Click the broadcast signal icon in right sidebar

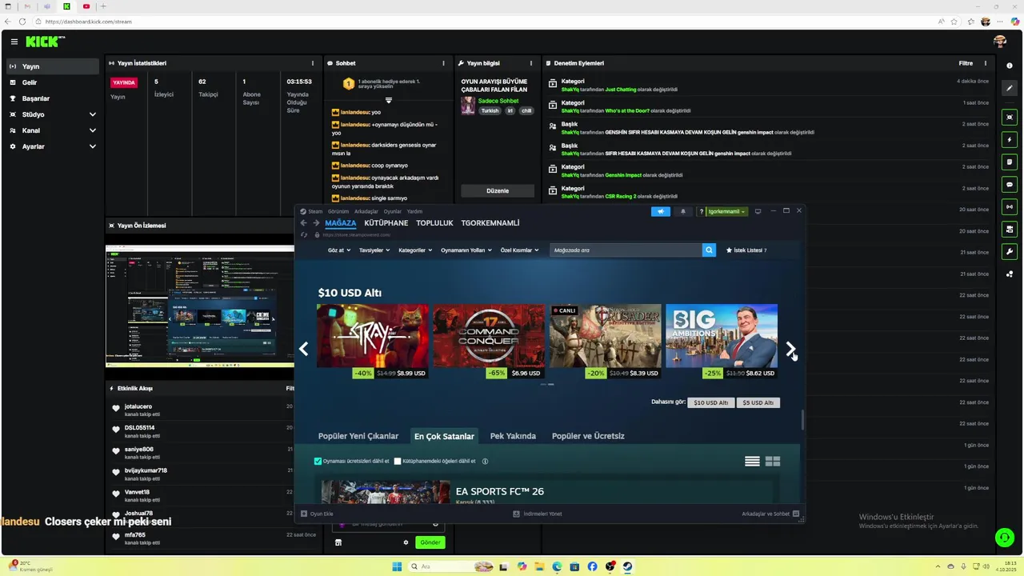click(1010, 206)
